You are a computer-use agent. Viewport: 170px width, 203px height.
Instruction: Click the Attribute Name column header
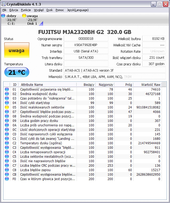coord(47,85)
